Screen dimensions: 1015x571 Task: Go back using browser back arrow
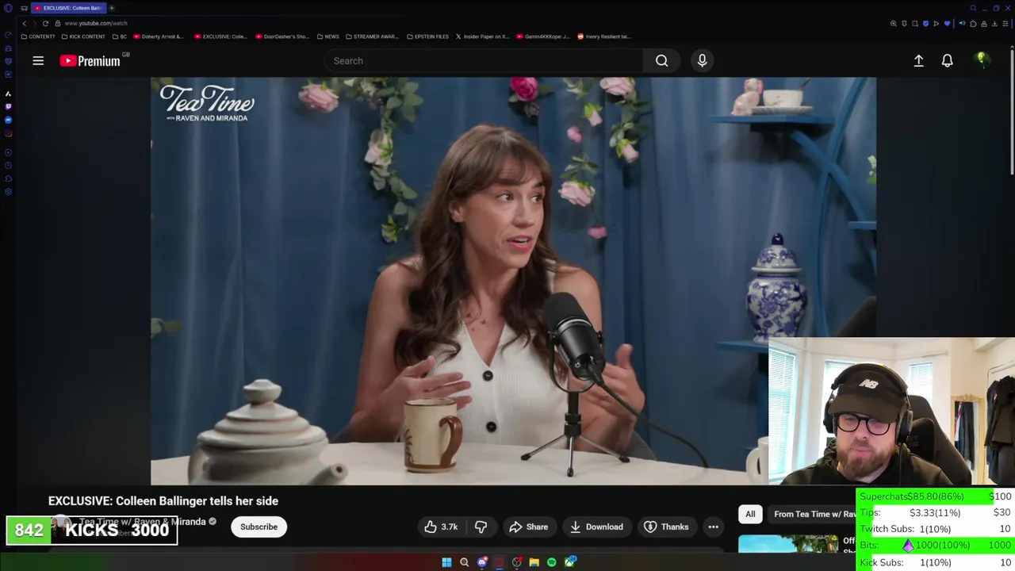pos(25,23)
